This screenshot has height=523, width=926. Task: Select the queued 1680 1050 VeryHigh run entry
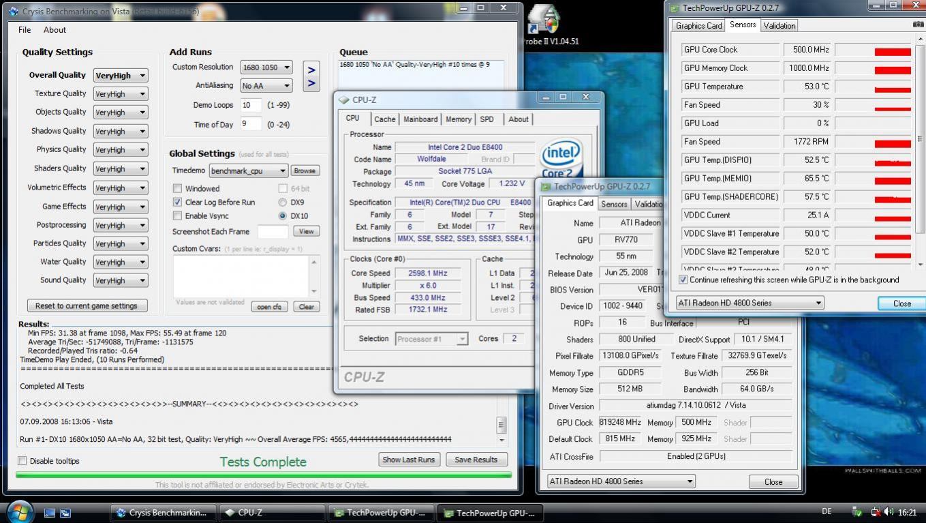tap(415, 65)
